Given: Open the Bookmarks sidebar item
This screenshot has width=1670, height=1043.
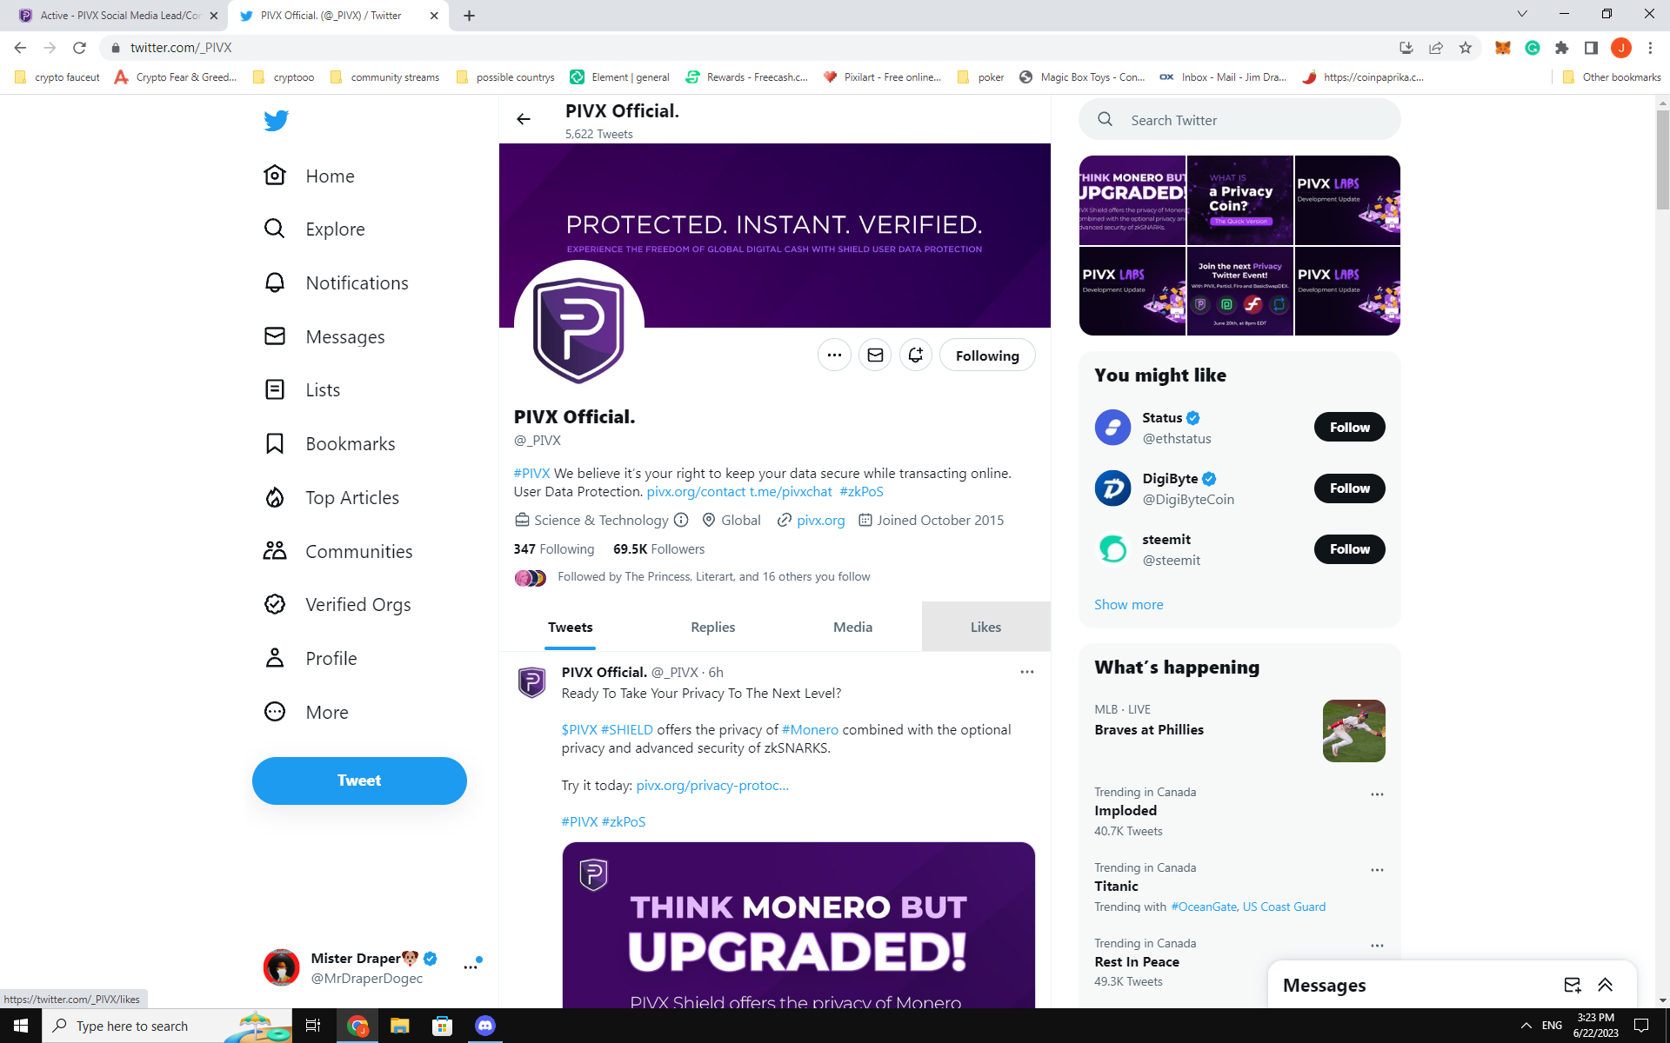Looking at the screenshot, I should coord(350,444).
